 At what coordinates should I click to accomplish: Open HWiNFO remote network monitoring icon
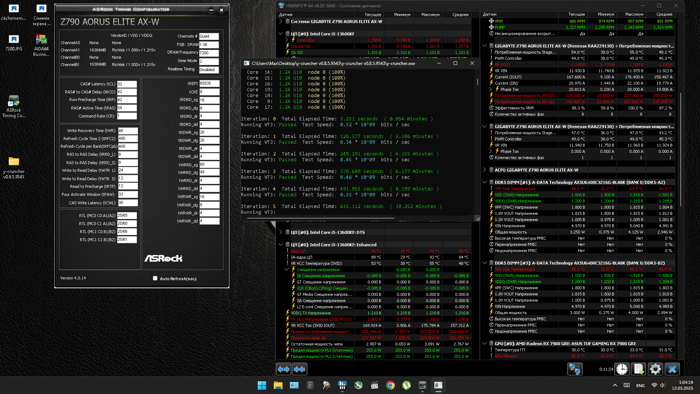click(575, 369)
